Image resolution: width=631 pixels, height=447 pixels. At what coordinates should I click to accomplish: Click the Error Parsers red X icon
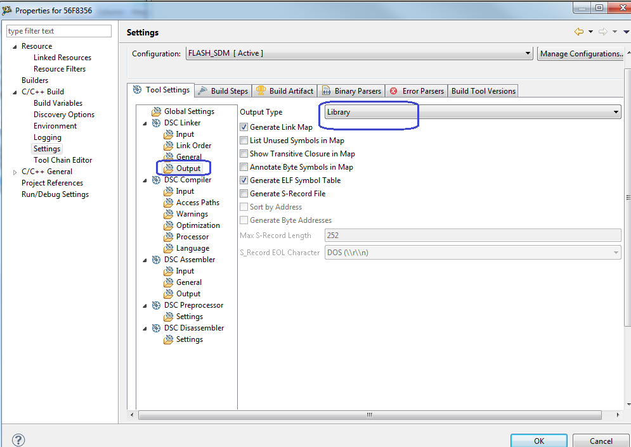[x=394, y=91]
